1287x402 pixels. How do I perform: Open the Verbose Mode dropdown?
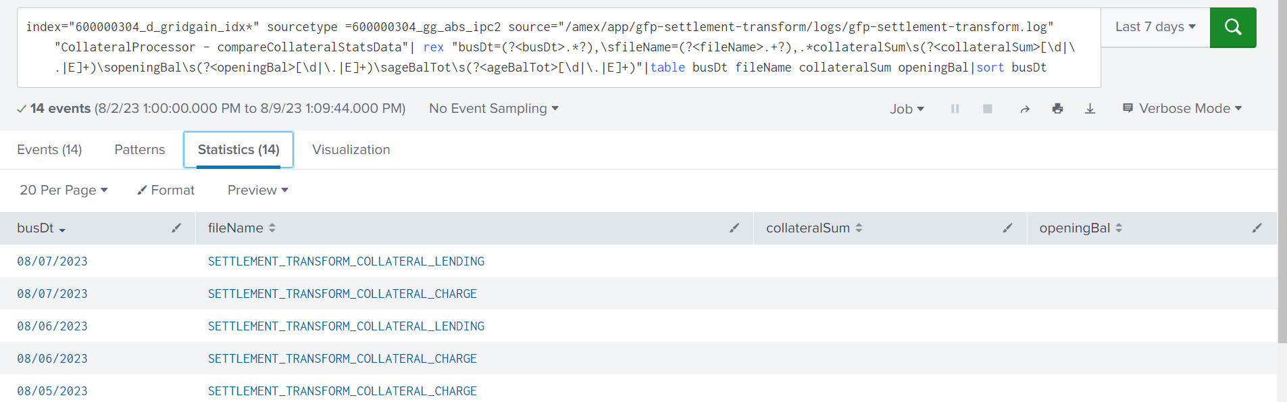(x=1182, y=108)
